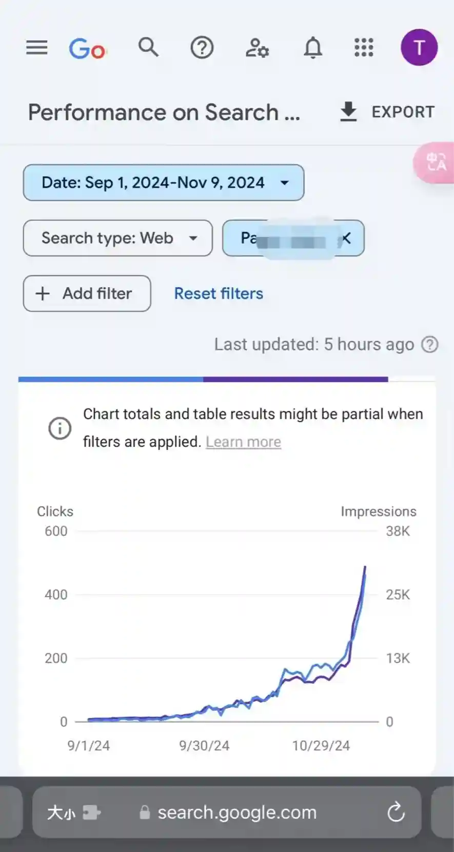Toggle the Clicks metric on the chart

(55, 511)
